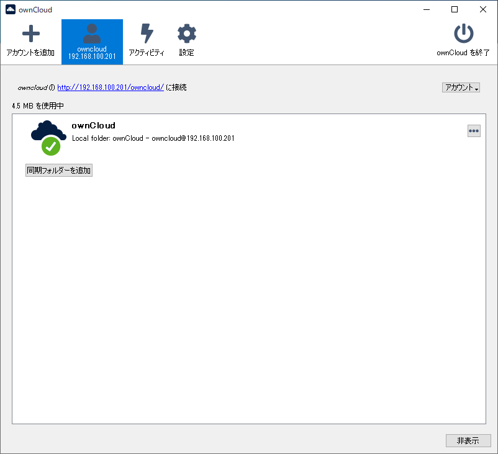The width and height of the screenshot is (498, 454).
Task: Close the ownCloud window
Action: tap(482, 9)
